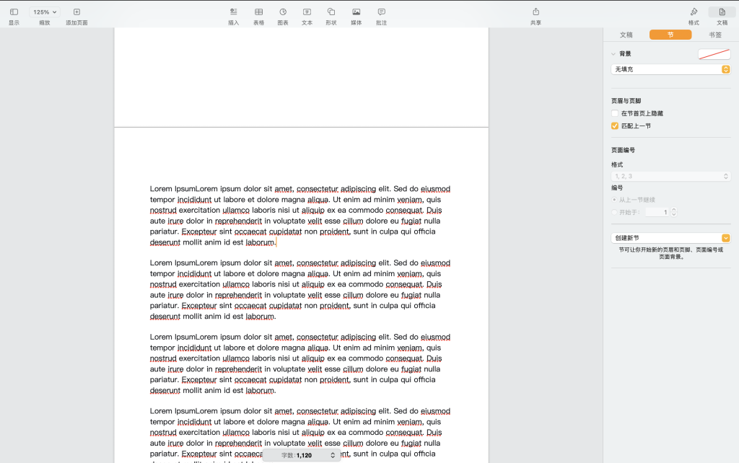Switch to the 书签 bookmarks tab
The image size is (739, 463).
tap(715, 35)
